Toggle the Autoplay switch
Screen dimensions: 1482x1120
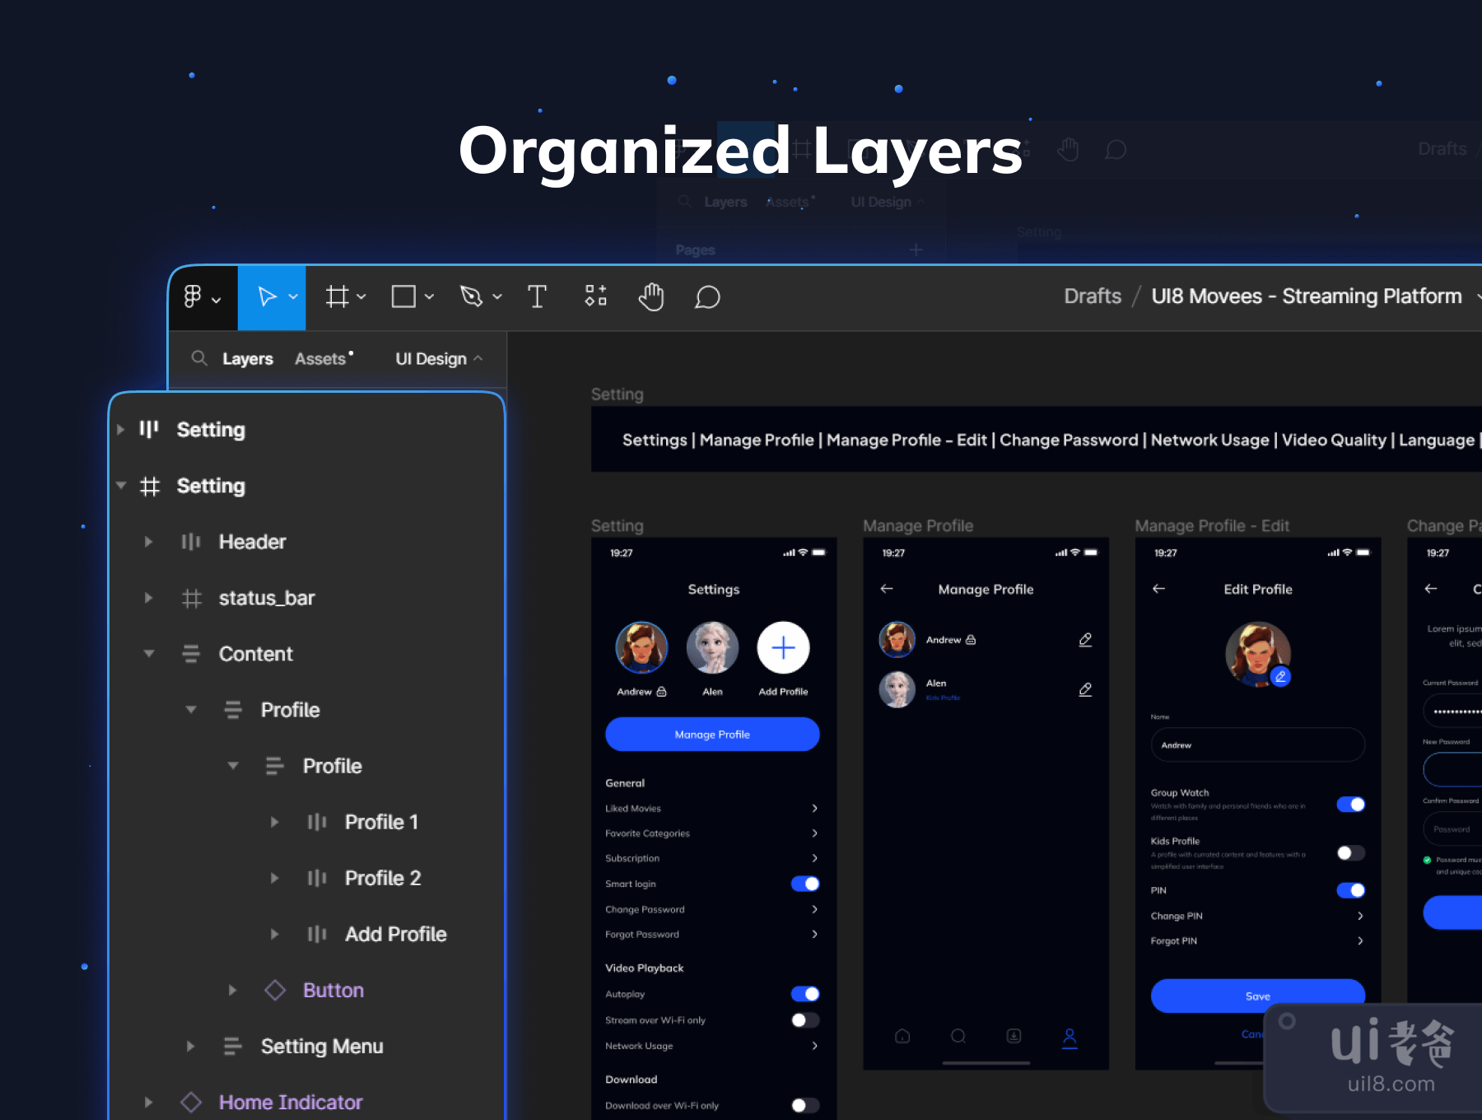(x=804, y=994)
